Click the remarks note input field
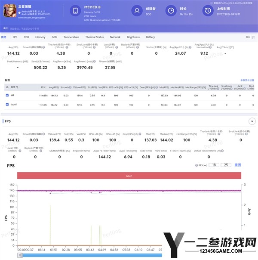 tap(24, 29)
